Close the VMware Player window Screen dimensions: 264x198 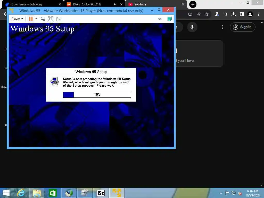click(168, 10)
